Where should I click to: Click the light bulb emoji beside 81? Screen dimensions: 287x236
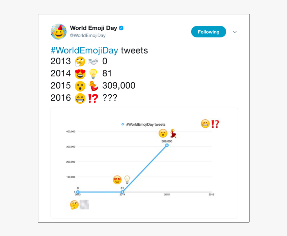[93, 74]
